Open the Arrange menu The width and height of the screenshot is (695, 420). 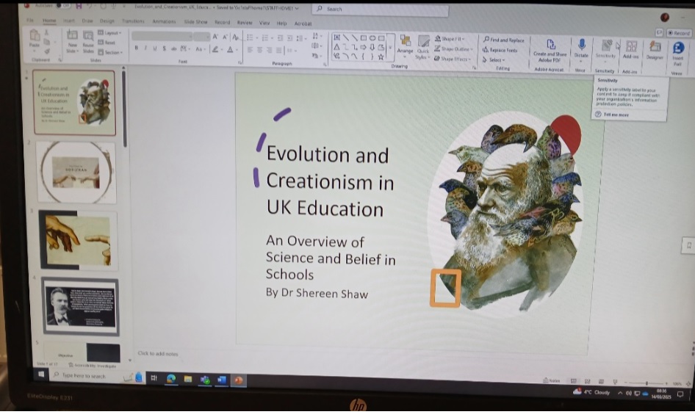405,46
